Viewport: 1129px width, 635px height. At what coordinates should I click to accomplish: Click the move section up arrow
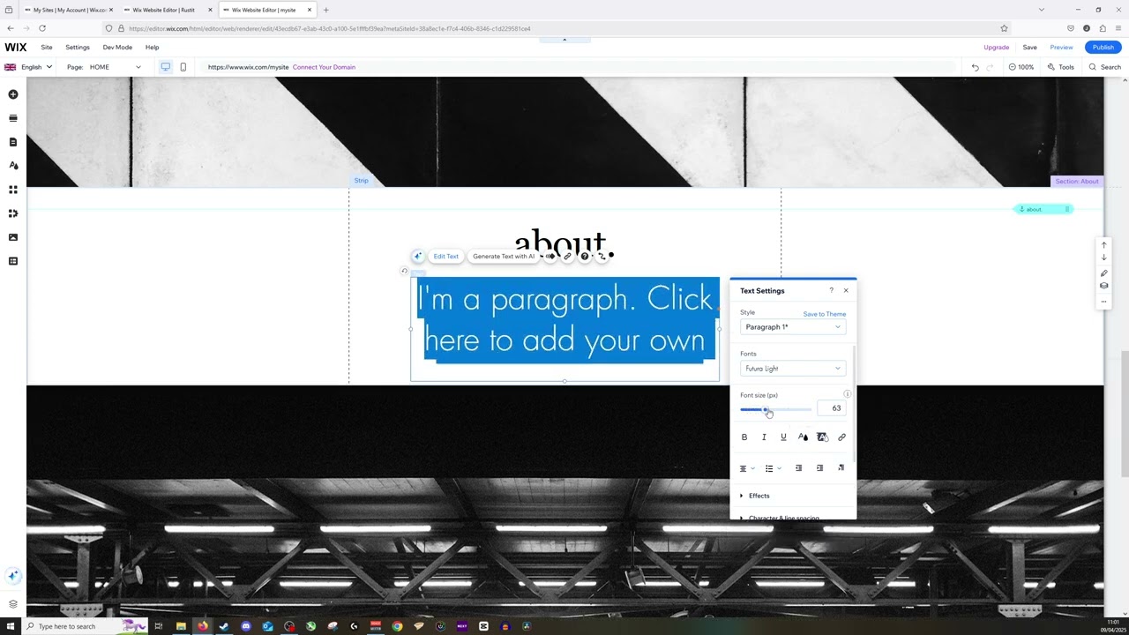1103,245
